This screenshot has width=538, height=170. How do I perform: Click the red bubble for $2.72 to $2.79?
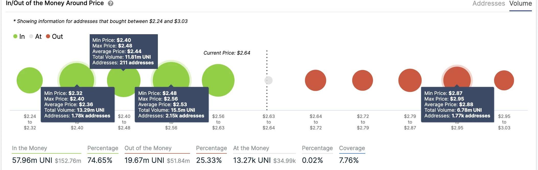(x=362, y=80)
